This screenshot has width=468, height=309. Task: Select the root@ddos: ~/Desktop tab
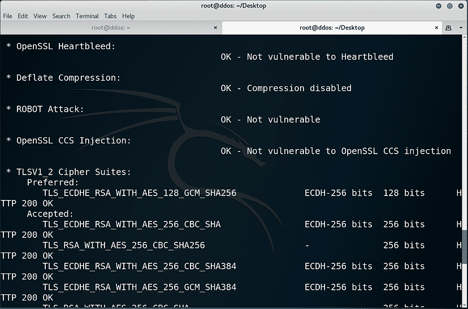[332, 28]
